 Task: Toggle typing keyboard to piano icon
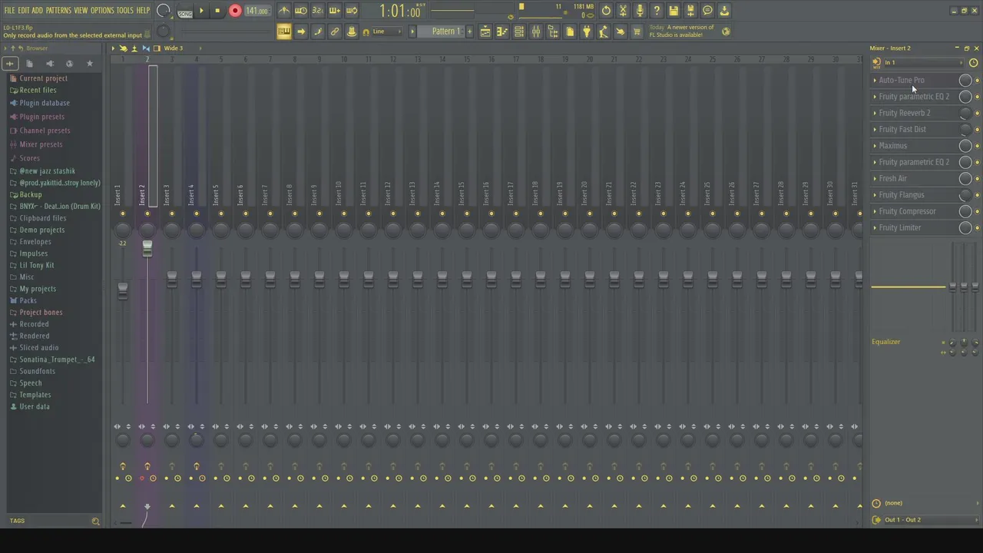pyautogui.click(x=284, y=31)
